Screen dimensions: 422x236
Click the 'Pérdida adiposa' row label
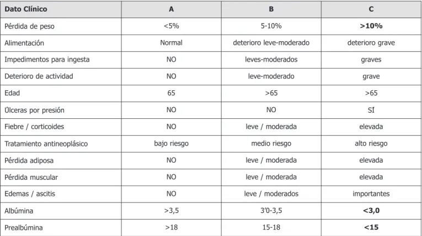(29, 161)
